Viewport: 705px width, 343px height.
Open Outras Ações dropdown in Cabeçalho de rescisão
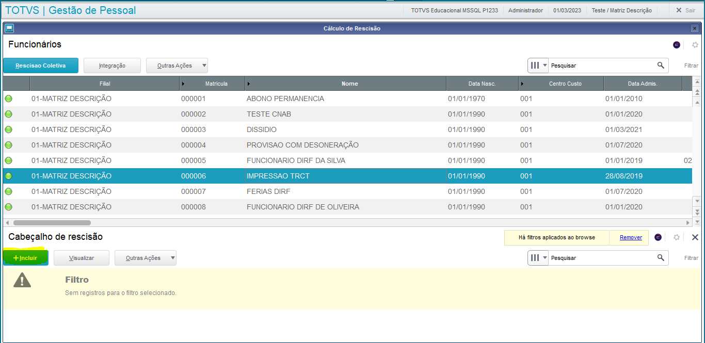pyautogui.click(x=146, y=258)
